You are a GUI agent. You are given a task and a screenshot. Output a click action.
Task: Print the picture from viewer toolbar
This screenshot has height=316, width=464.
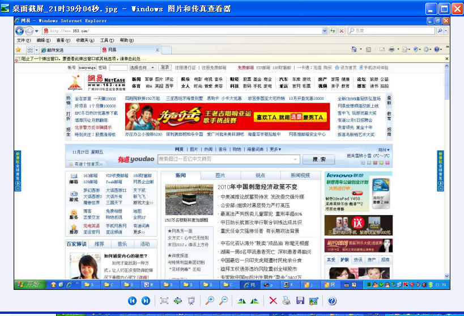[x=287, y=301]
